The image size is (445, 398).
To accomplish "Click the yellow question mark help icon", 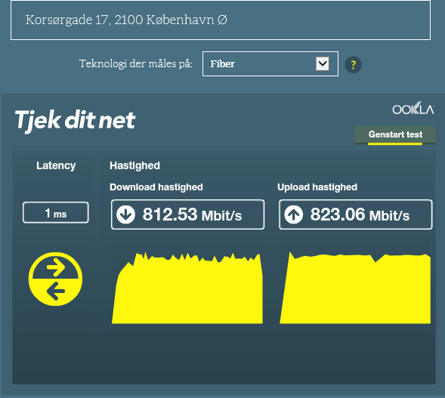I will [x=353, y=65].
